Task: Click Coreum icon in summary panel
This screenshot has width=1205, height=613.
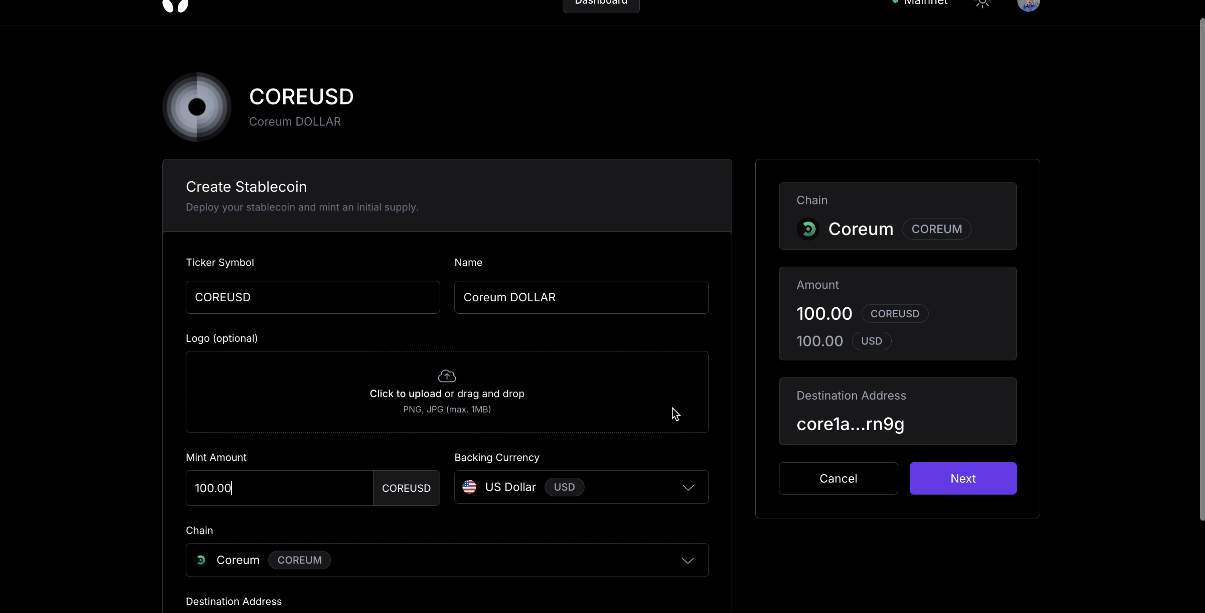Action: 808,229
